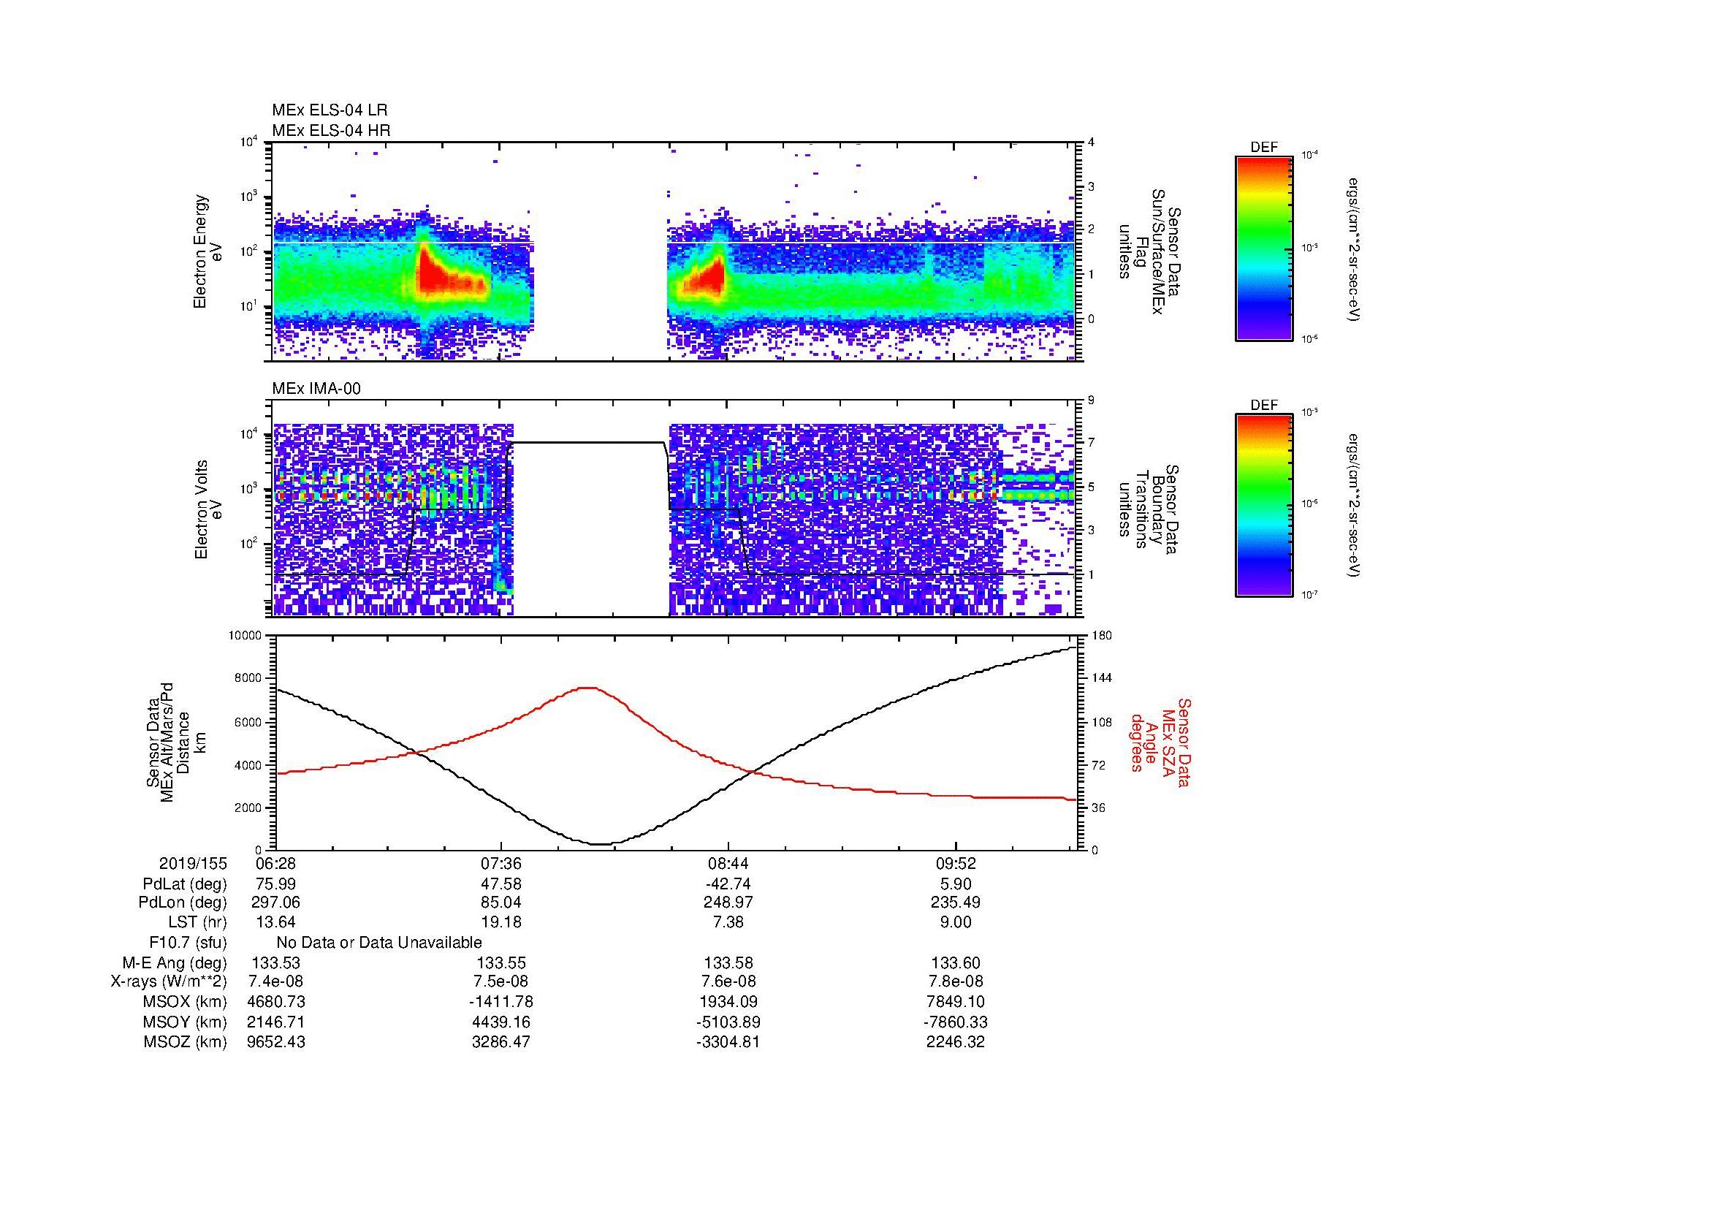The width and height of the screenshot is (1709, 1208).
Task: Click the Electron Volts eV axis label
Action: [x=208, y=509]
